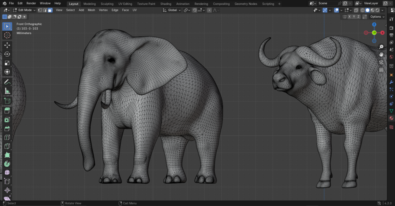Viewport: 395px width, 206px height.
Task: Click the zoom magnifier viewport gizmo
Action: [381, 47]
